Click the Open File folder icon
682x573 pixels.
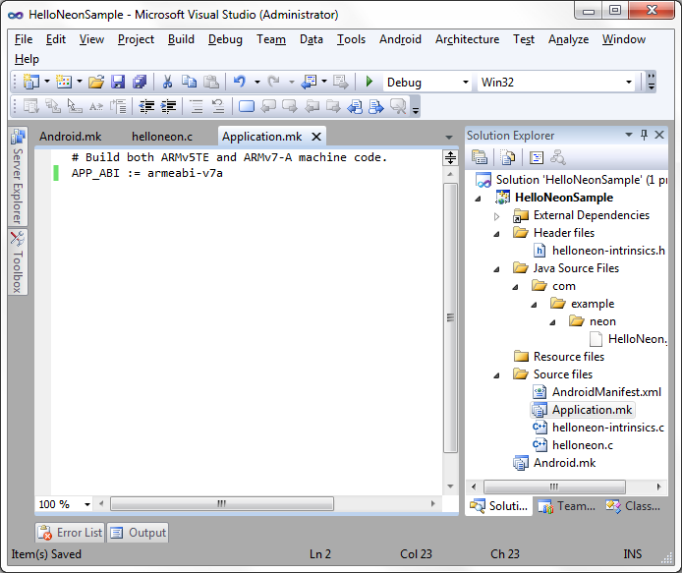coord(96,82)
